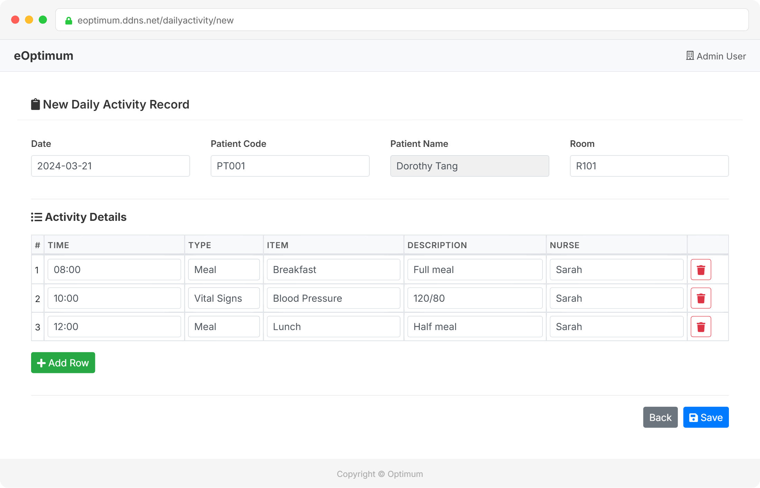760x488 pixels.
Task: Click the padlock icon in address bar
Action: coord(69,20)
